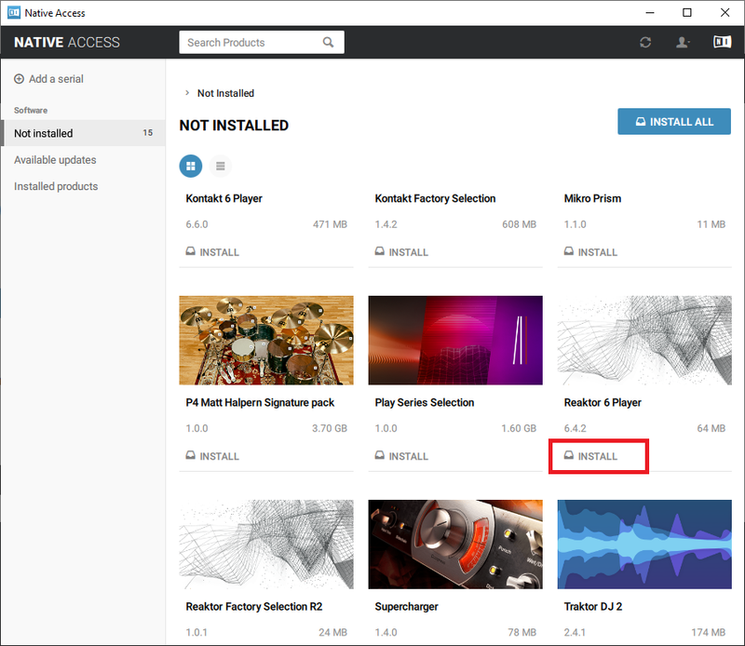Install Play Series Selection
Image resolution: width=745 pixels, height=646 pixels.
point(401,456)
